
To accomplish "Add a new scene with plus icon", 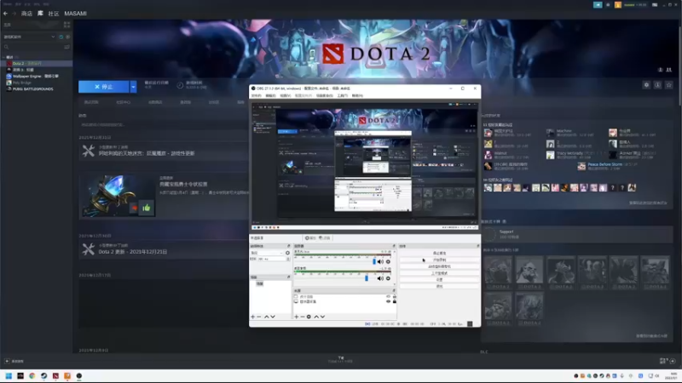I will click(252, 317).
